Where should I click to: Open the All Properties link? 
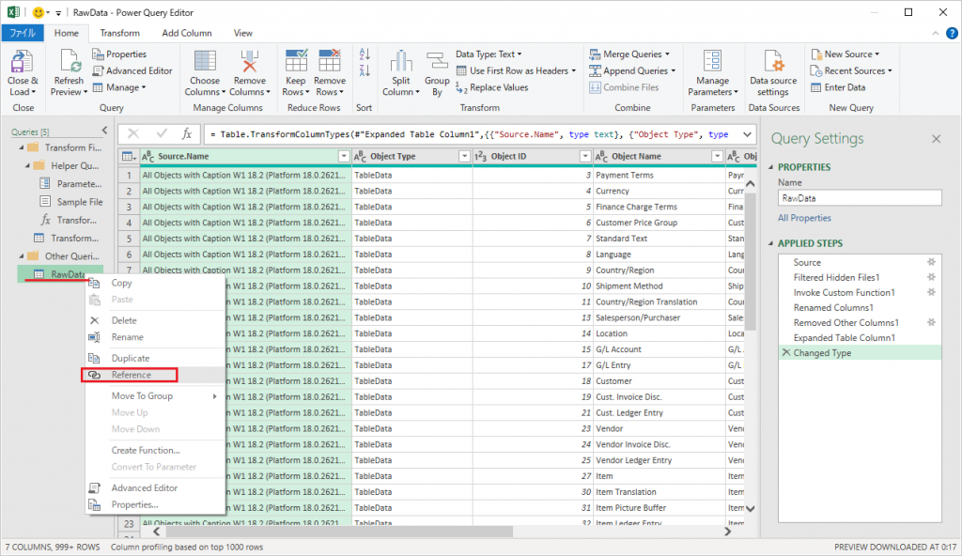804,218
